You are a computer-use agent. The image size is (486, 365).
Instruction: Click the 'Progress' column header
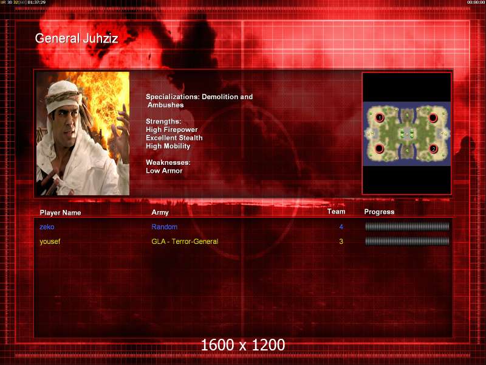[379, 212]
